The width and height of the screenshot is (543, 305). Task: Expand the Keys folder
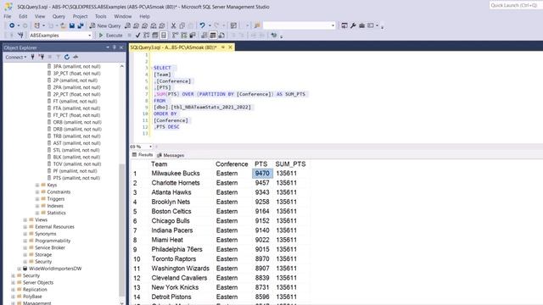pyautogui.click(x=37, y=185)
